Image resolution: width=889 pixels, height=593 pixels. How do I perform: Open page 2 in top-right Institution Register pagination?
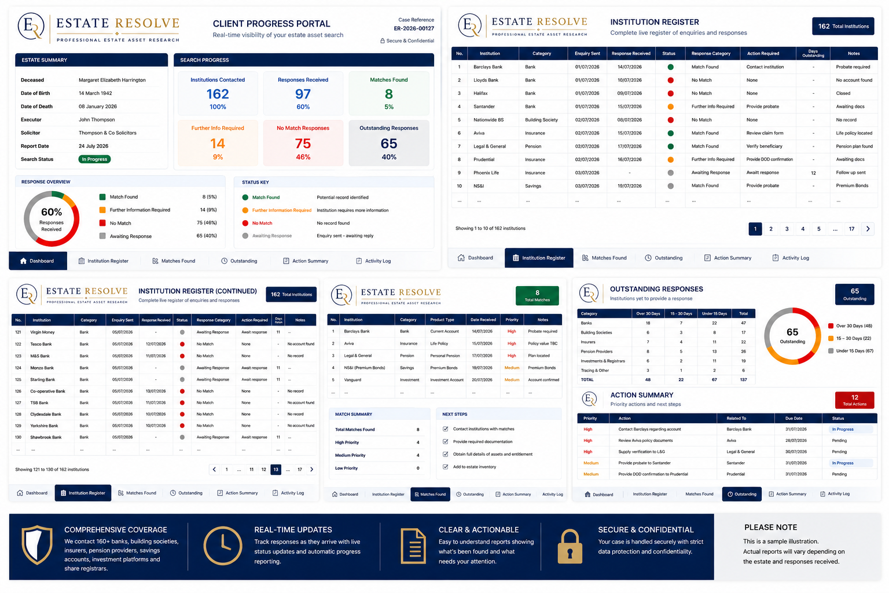(x=771, y=229)
